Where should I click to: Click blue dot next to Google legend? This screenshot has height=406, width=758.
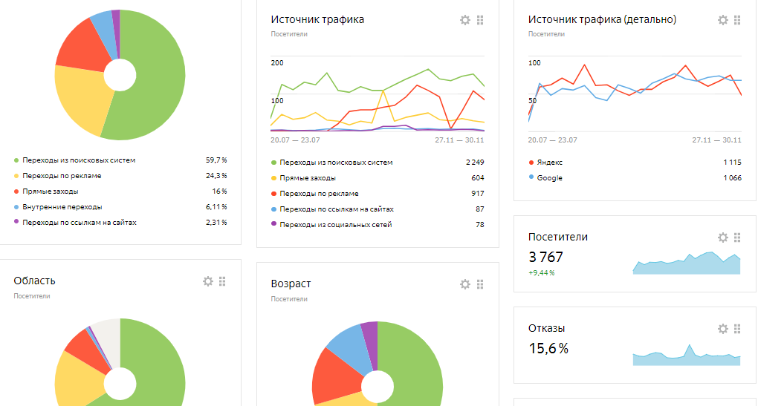click(531, 177)
